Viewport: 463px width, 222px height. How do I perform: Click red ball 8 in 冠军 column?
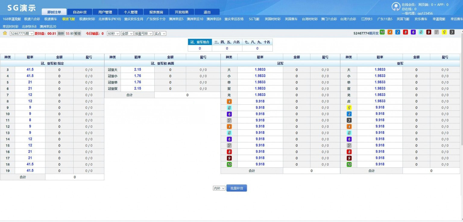coord(229,152)
